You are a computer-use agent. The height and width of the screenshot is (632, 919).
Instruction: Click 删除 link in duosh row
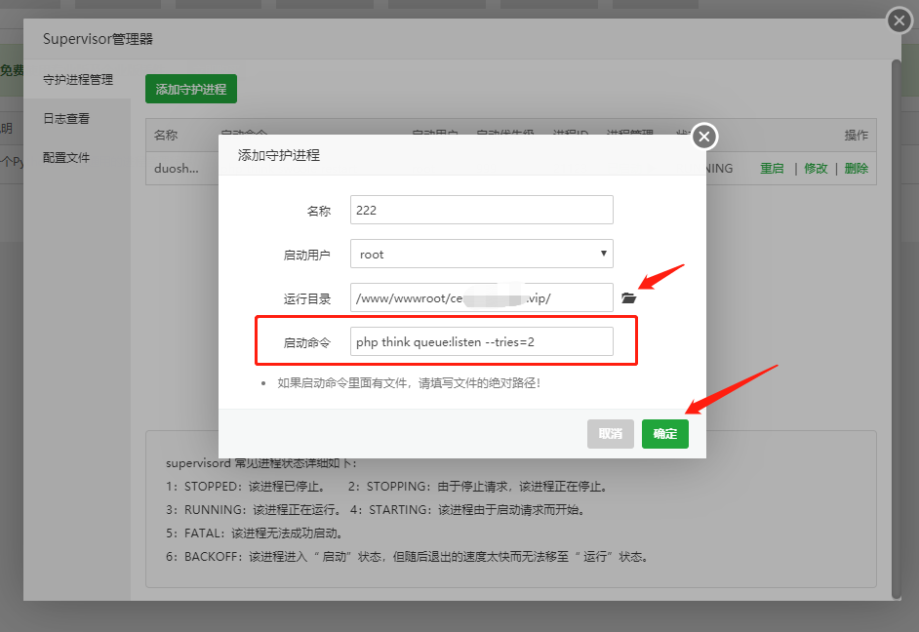coord(857,169)
